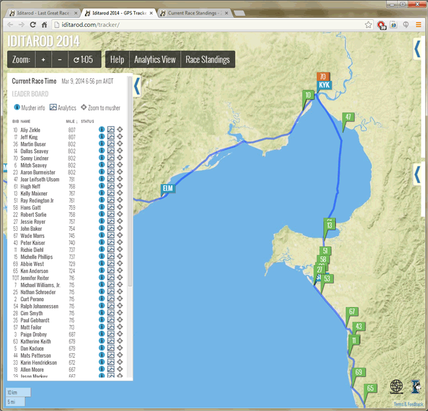This screenshot has width=428, height=411.
Task: Zoom map to musher Martin Buser
Action: [120, 143]
